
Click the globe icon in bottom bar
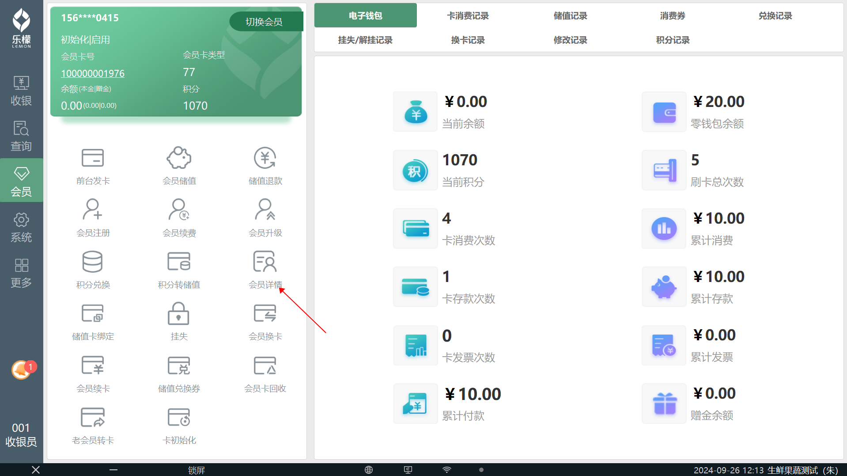tap(369, 470)
